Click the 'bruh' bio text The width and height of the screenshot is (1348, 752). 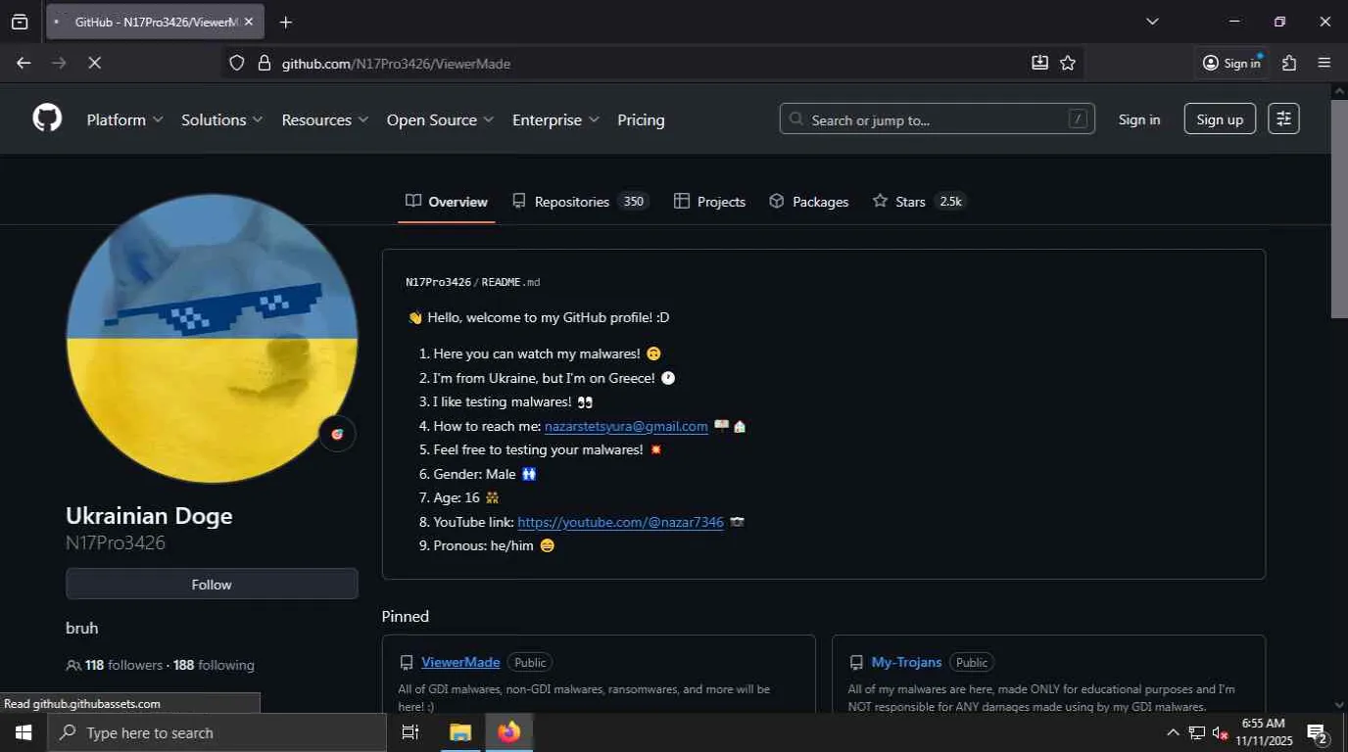click(82, 628)
